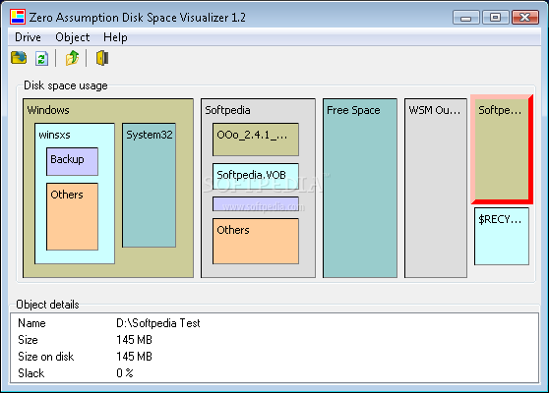The width and height of the screenshot is (549, 393).
Task: Select the unlabeled lavender block in Softpedia
Action: click(256, 203)
